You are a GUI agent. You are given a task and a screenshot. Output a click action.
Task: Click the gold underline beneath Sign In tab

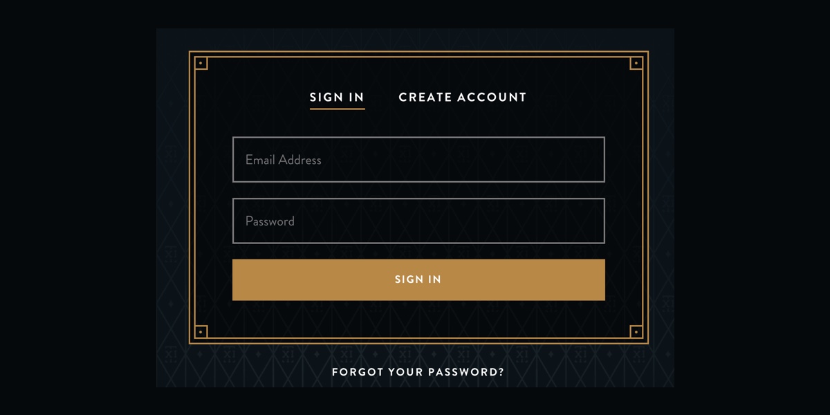click(x=337, y=109)
